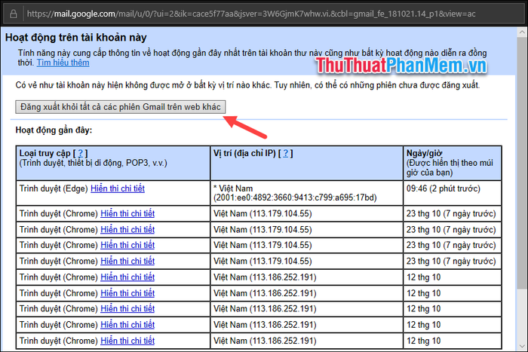528x352 pixels.
Task: Show details for the Edge browser session
Action: click(x=118, y=188)
